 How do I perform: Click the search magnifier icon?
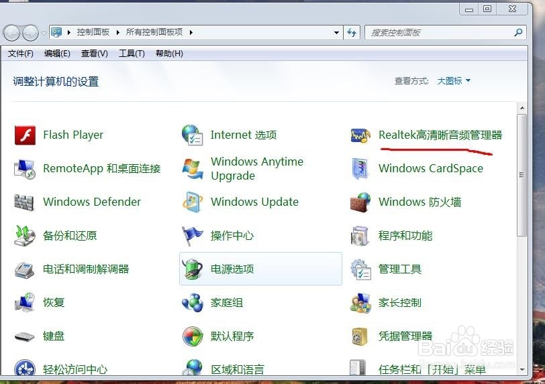(x=518, y=32)
